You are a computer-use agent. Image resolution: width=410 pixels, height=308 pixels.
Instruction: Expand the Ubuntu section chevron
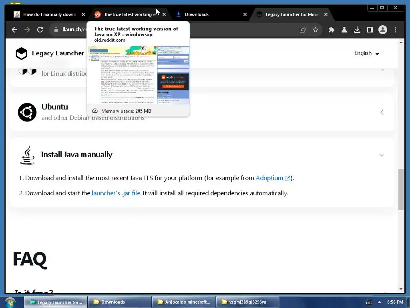(x=382, y=112)
